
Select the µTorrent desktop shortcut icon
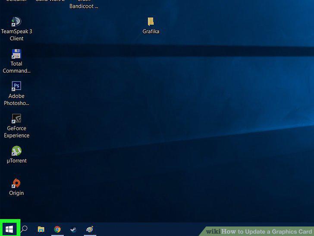click(16, 151)
